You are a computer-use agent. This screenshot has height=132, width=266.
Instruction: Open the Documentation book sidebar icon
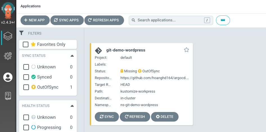tap(8, 96)
